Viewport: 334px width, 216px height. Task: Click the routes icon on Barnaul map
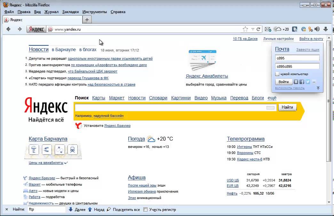click(x=60, y=150)
